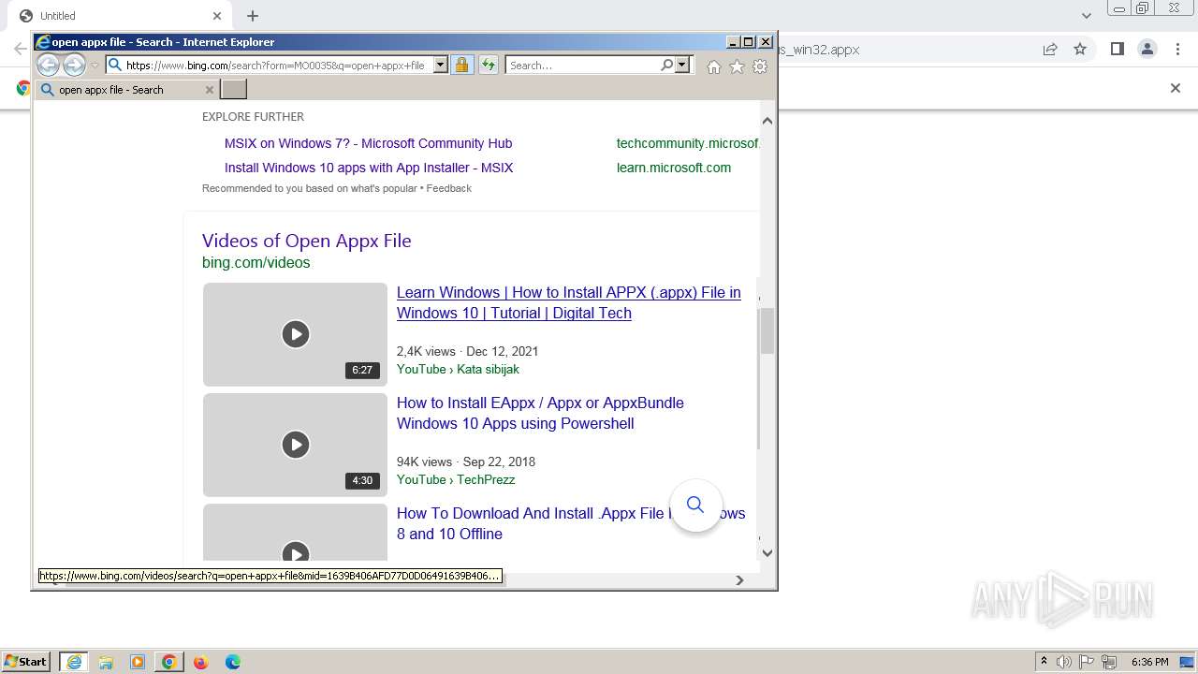Click the Feedback link
This screenshot has width=1198, height=674.
(449, 188)
